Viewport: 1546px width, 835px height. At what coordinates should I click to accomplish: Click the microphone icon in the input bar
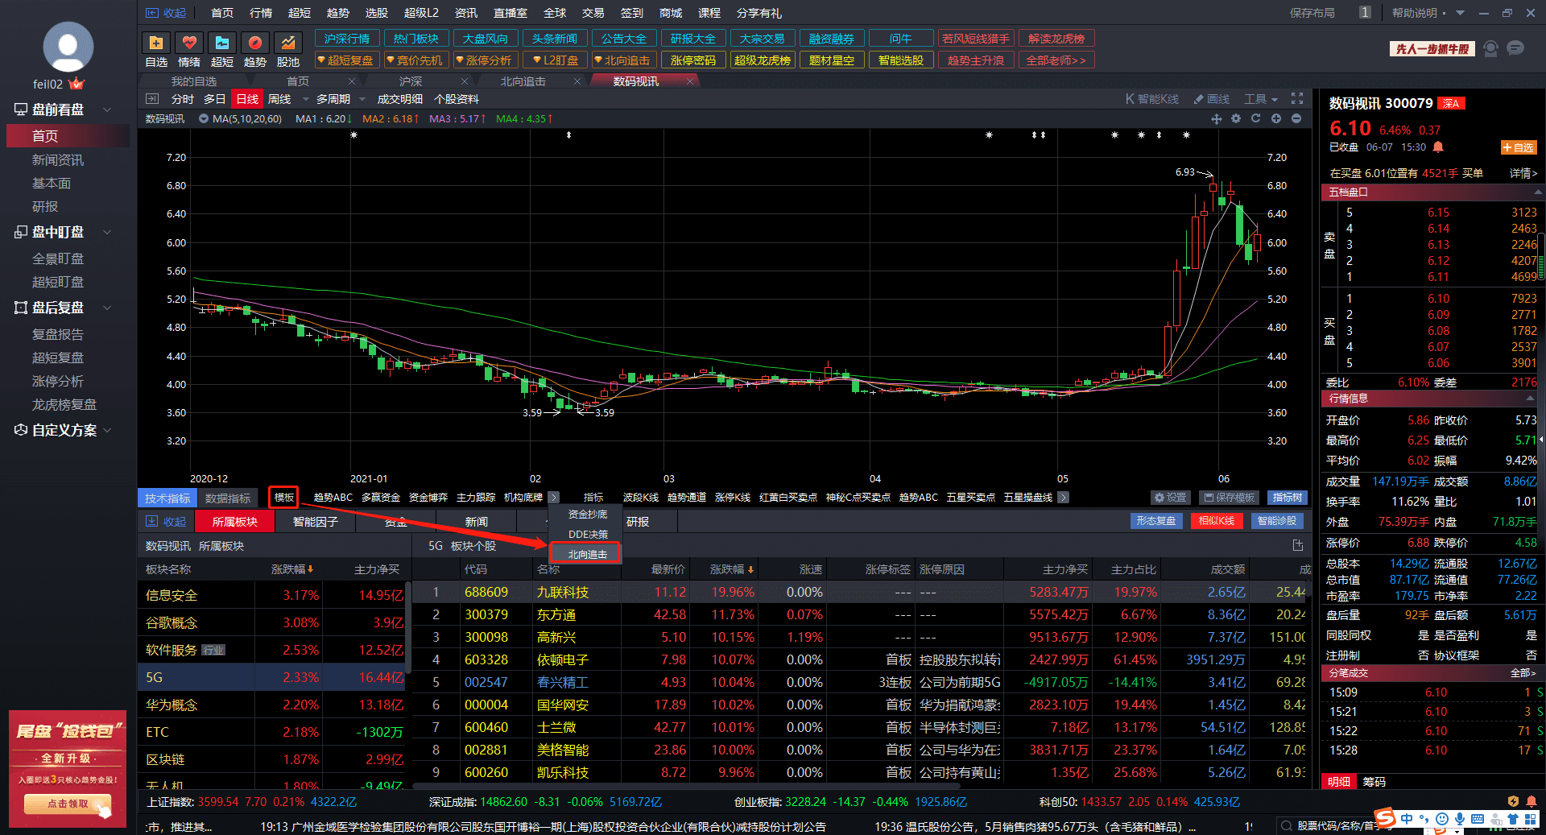click(x=1459, y=819)
